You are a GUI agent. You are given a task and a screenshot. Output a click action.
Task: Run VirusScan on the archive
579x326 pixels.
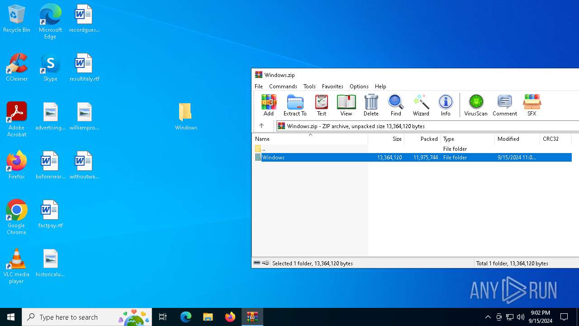pyautogui.click(x=476, y=105)
